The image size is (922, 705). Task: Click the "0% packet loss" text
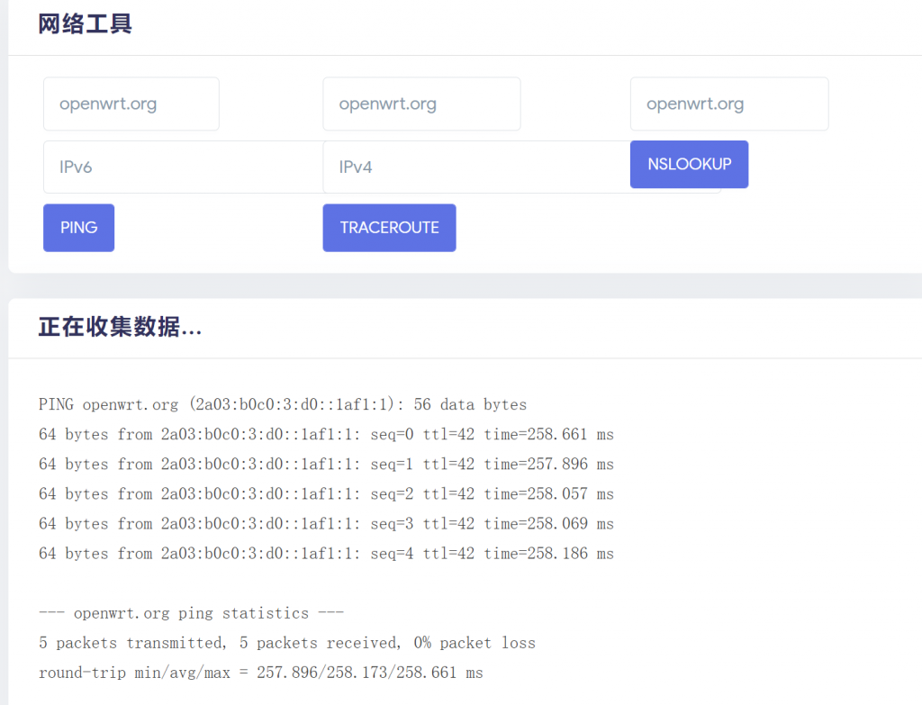click(x=475, y=644)
